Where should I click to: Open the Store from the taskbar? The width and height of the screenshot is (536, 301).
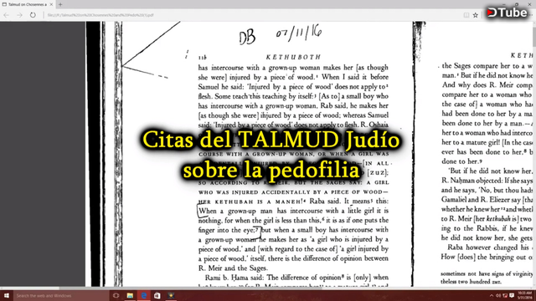[157, 295]
